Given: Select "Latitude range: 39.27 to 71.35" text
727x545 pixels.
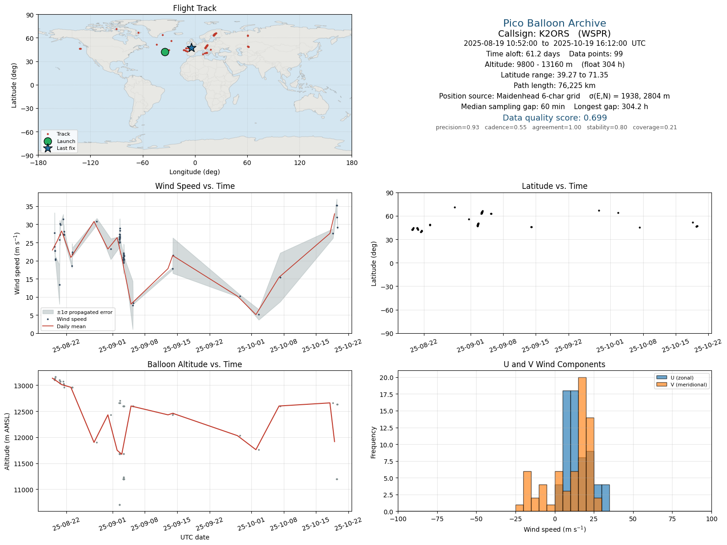Looking at the screenshot, I should 554,75.
